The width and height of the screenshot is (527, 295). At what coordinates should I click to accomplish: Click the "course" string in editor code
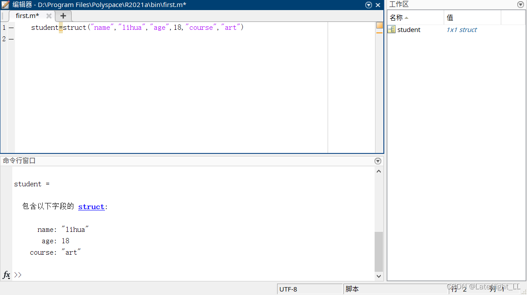(201, 28)
